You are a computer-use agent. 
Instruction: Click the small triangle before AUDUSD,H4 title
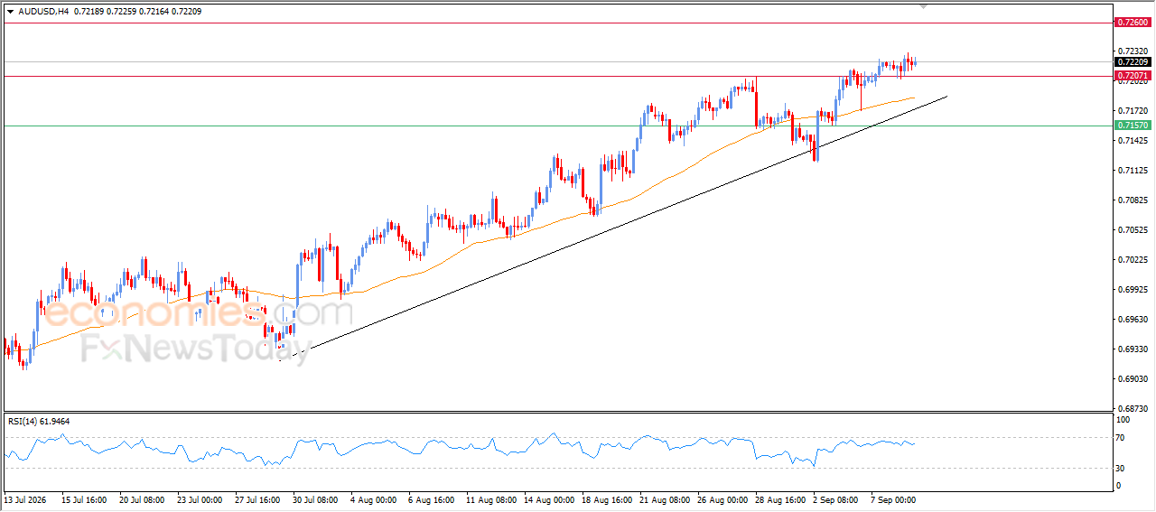click(x=10, y=11)
